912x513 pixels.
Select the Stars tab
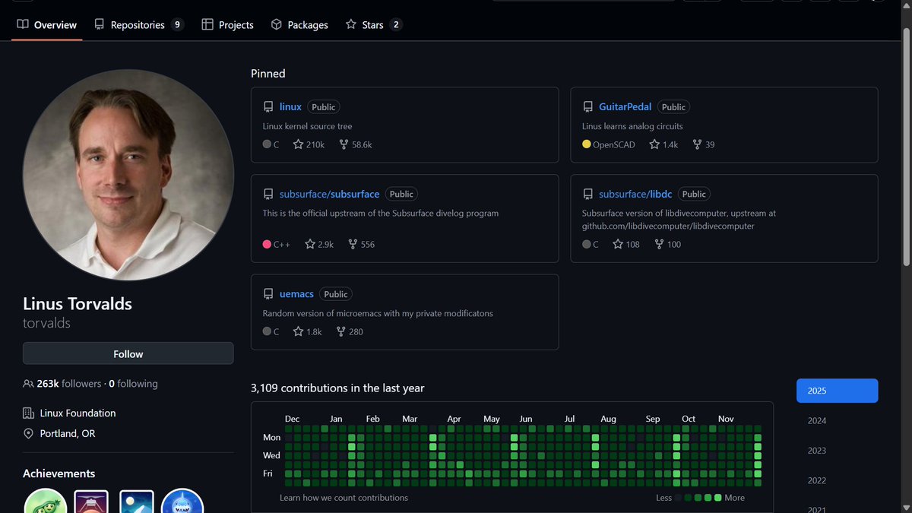coord(373,24)
